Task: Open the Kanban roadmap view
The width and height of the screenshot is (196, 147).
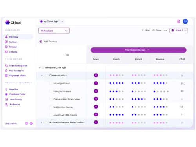Action: click(x=13, y=42)
